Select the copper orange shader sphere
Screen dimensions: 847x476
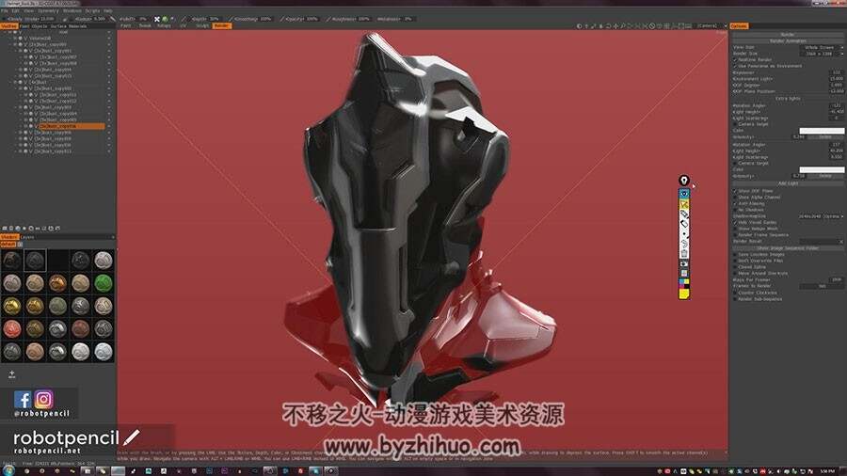pos(57,283)
